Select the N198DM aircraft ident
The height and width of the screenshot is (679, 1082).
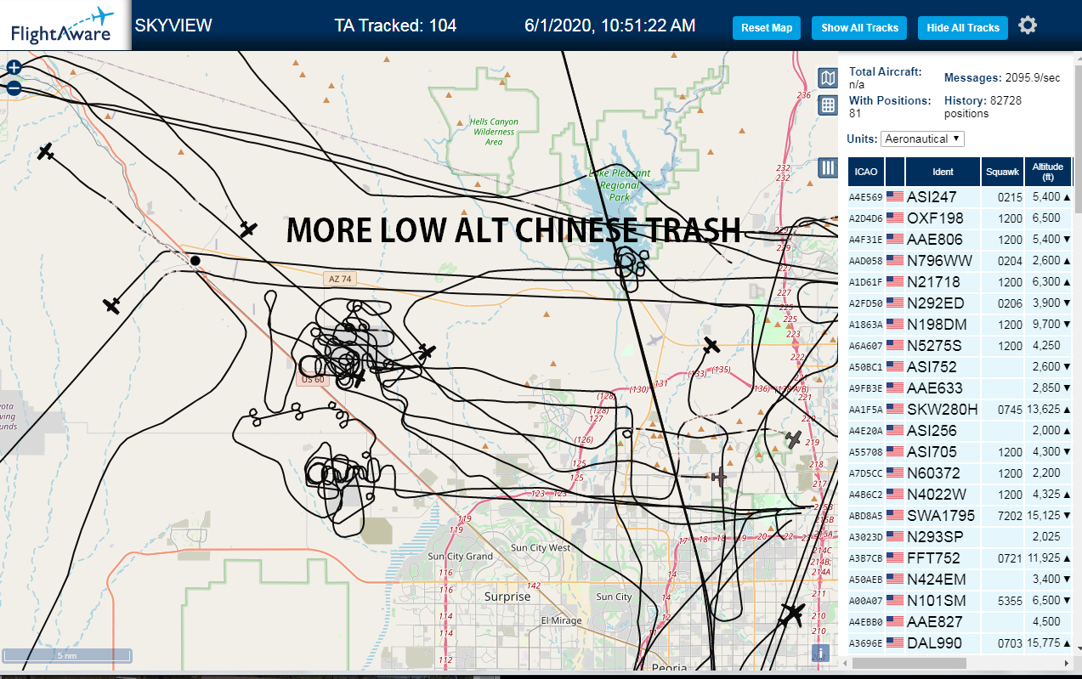click(937, 325)
